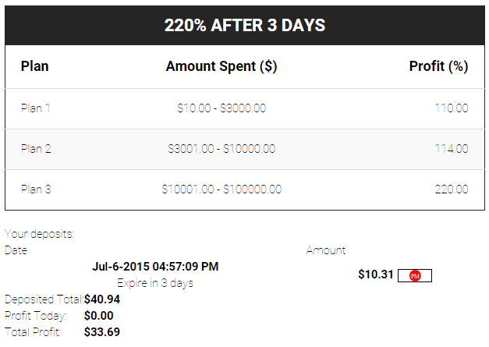The image size is (489, 347).
Task: Select the Plan 2 row label
Action: tap(36, 149)
